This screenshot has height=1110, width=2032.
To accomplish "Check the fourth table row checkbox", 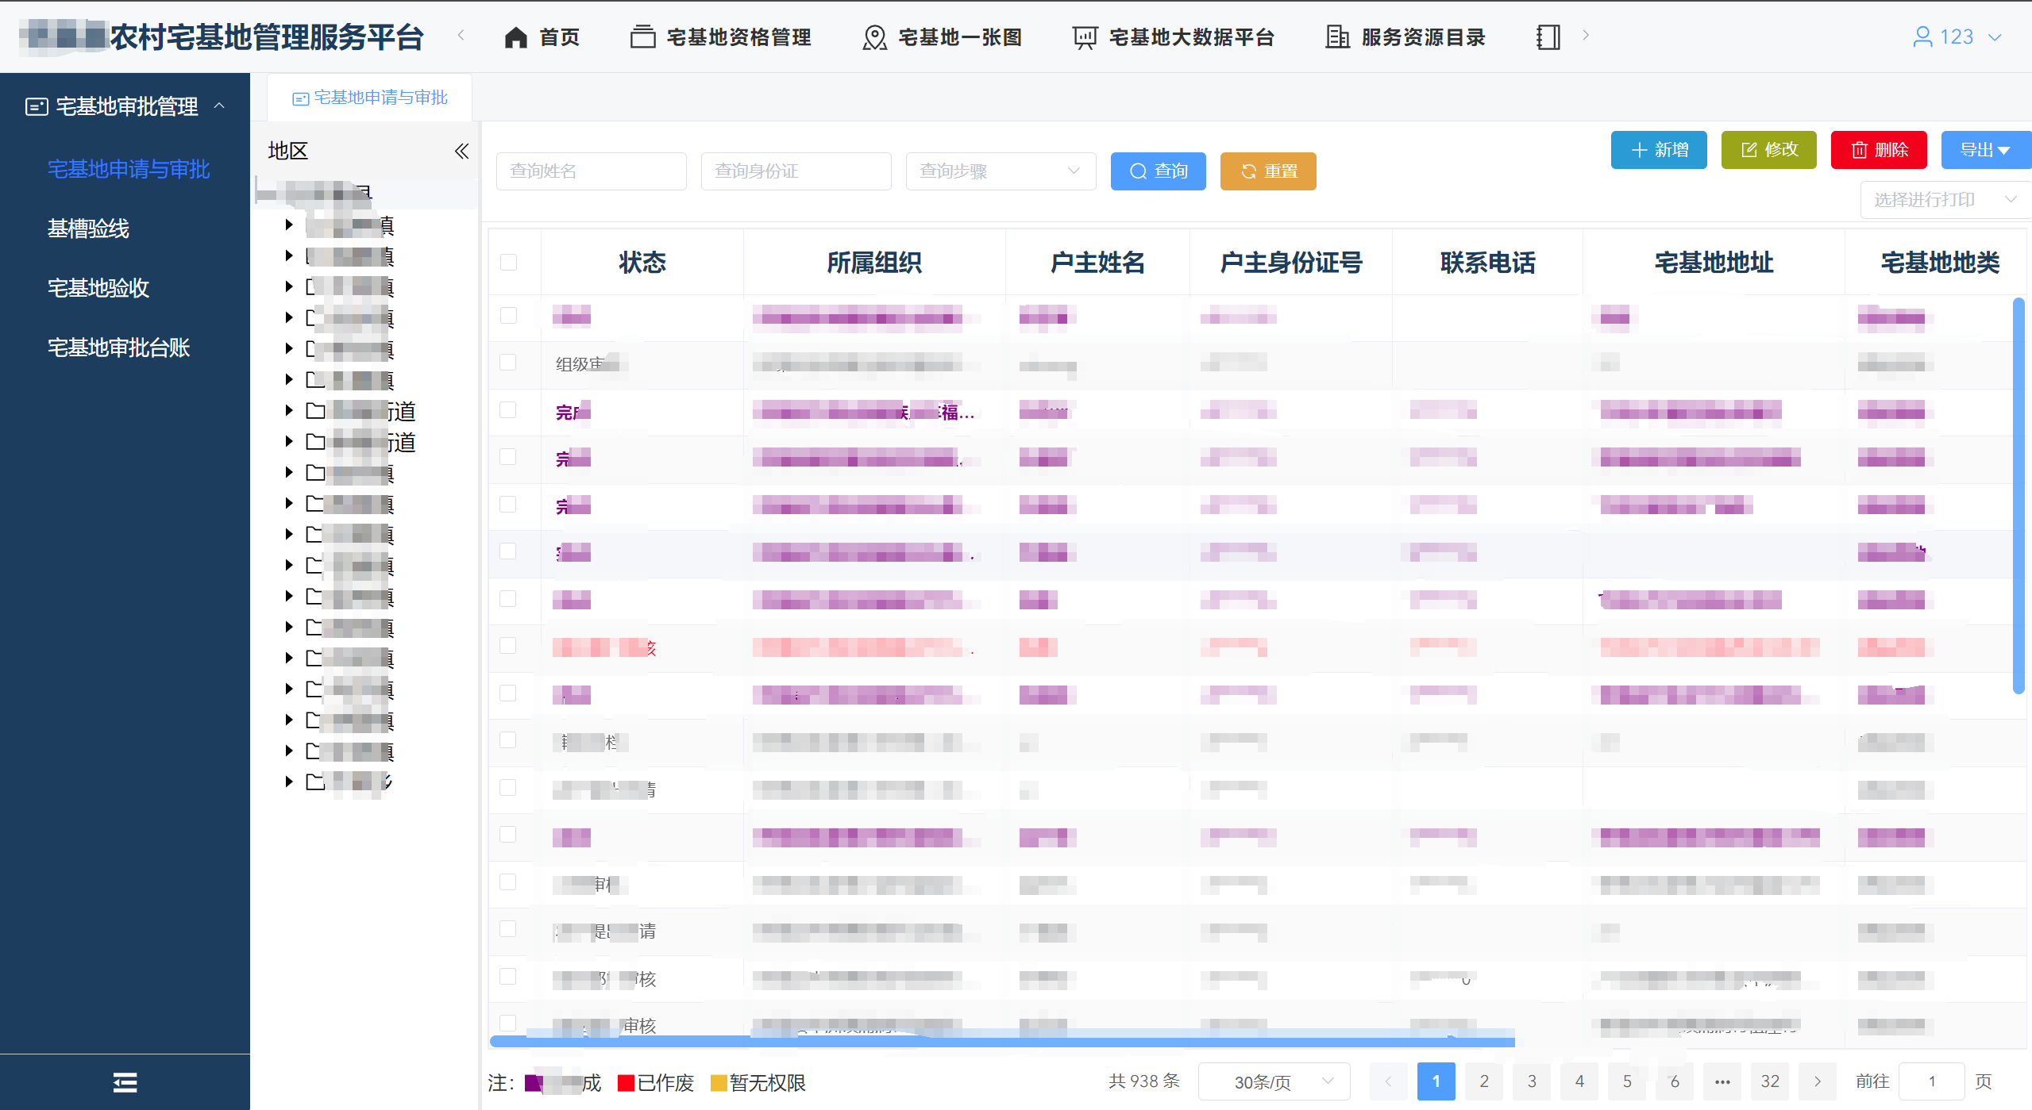I will pyautogui.click(x=508, y=457).
